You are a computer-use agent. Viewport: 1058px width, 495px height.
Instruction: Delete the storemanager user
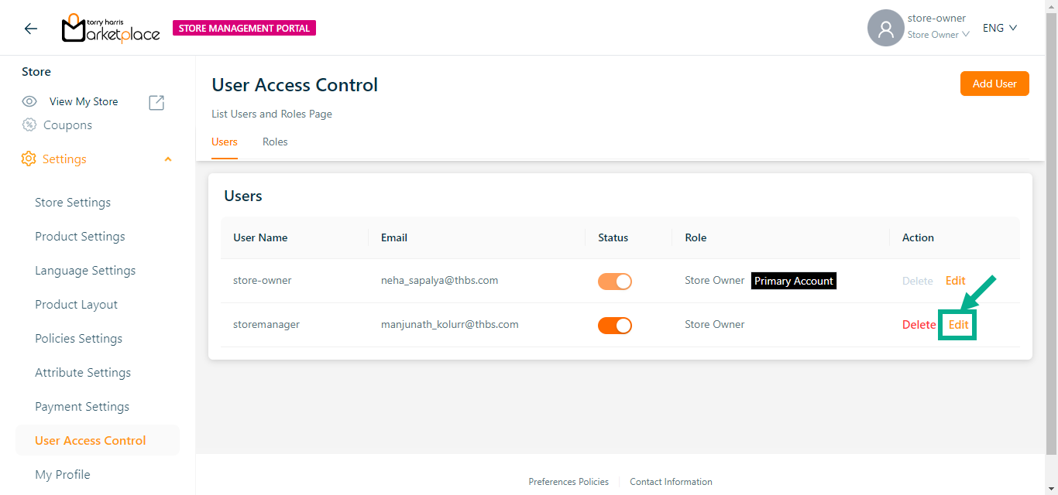click(x=919, y=325)
